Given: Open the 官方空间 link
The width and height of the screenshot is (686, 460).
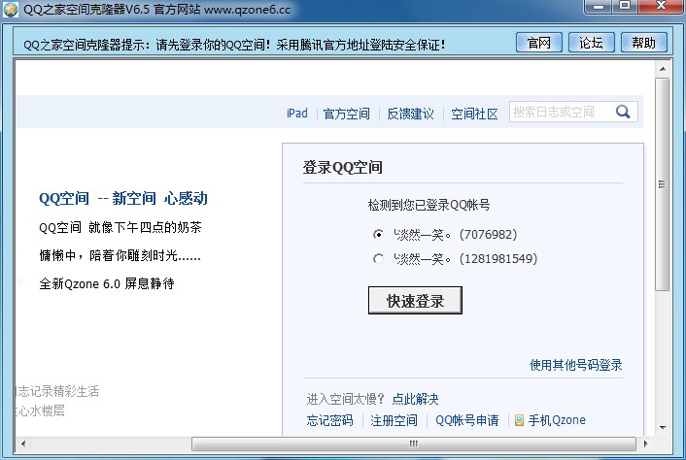Looking at the screenshot, I should coord(347,114).
